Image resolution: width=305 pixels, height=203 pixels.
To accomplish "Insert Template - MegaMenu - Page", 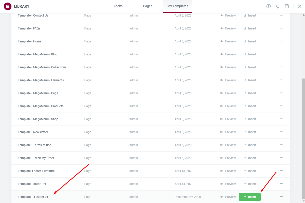I will click(250, 93).
